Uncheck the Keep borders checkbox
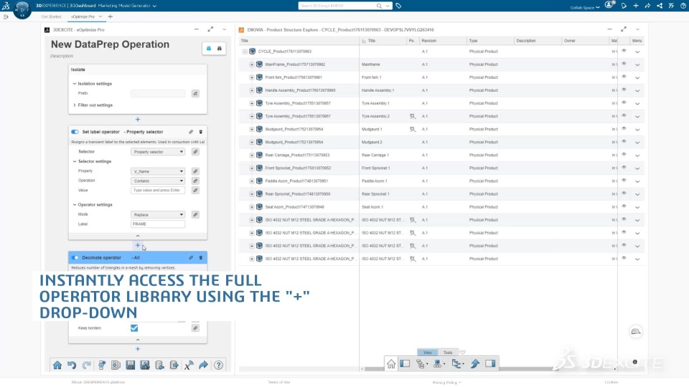This screenshot has height=387, width=689. tap(134, 328)
